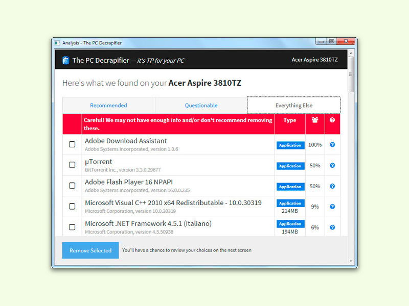Minimize the PC Decrapifier window

(321, 41)
